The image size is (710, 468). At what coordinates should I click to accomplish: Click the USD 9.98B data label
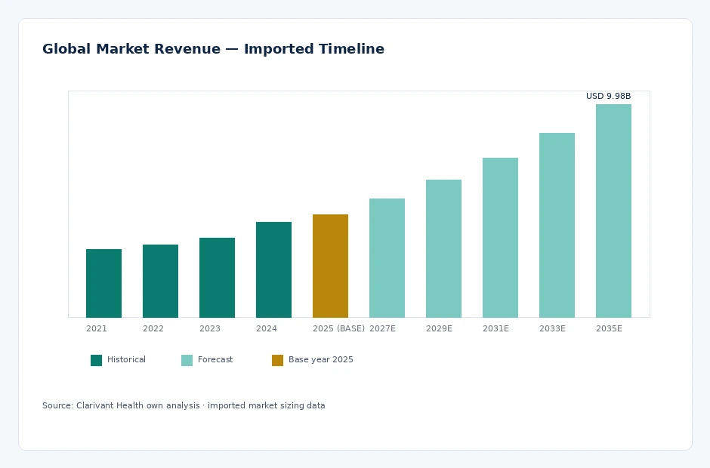tap(608, 96)
